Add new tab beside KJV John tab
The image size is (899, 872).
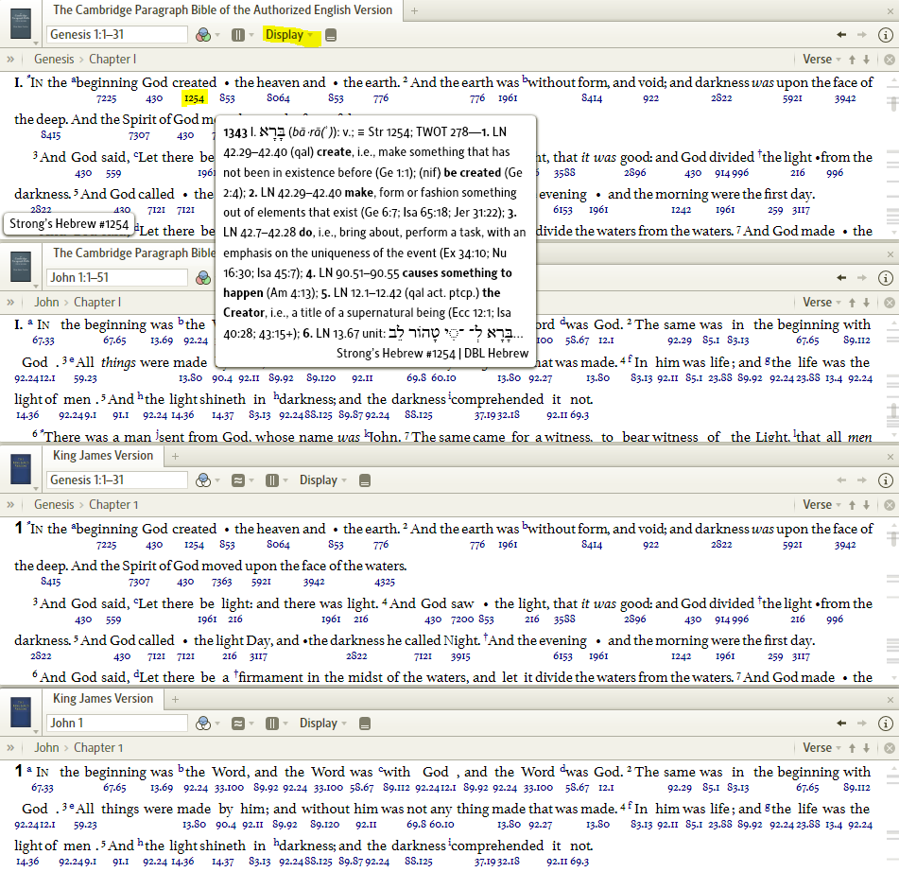[176, 699]
